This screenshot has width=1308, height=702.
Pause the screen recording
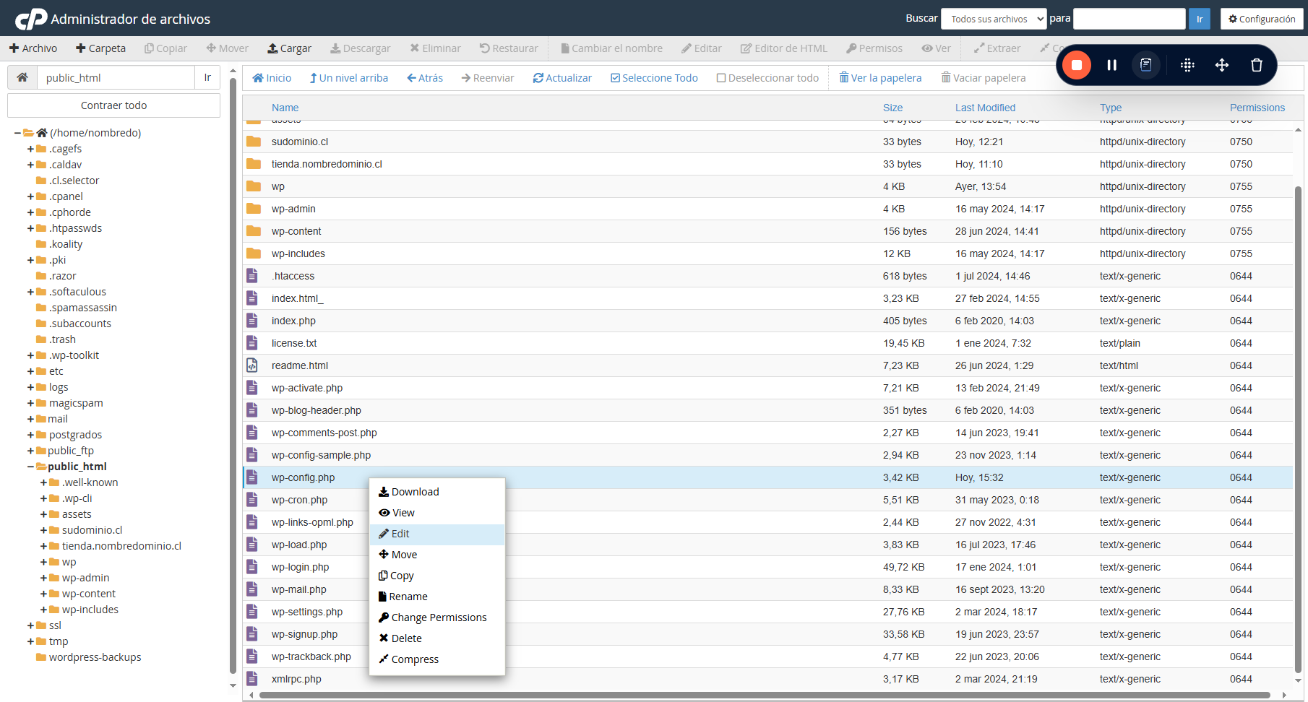1111,65
